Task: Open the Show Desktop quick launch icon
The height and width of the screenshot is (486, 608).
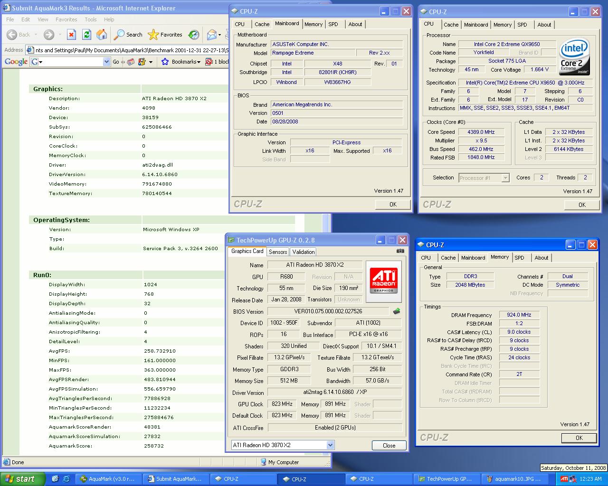Action: coord(55,479)
